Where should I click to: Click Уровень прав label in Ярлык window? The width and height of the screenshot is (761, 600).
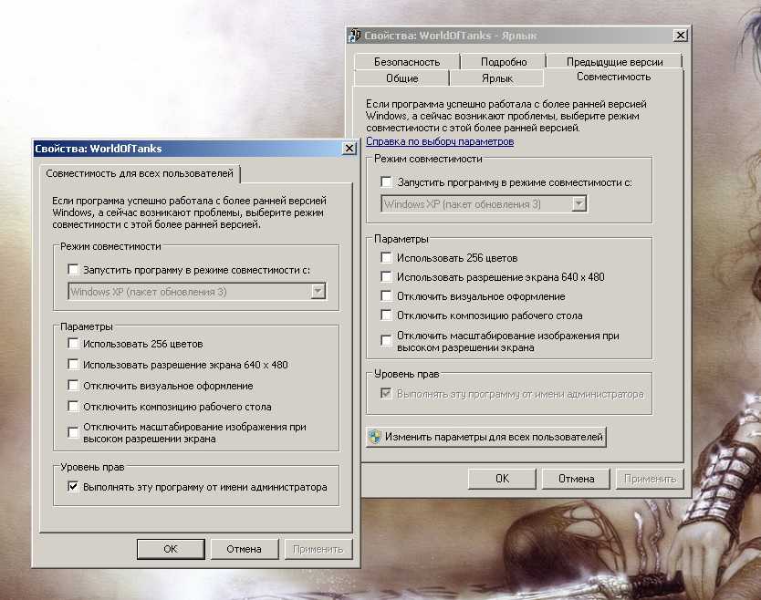click(406, 374)
